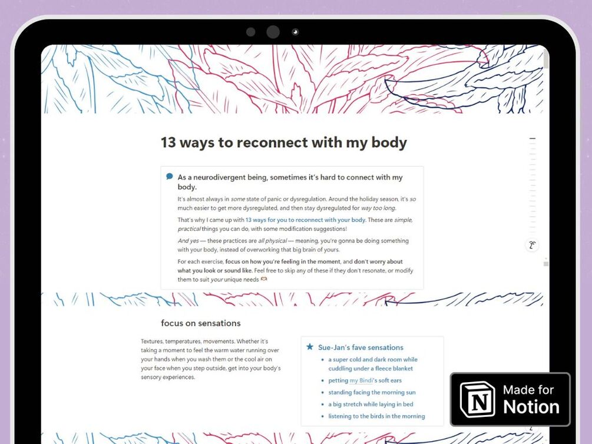Click the page title '13 ways to reconnect with my body'
This screenshot has height=444, width=592.
click(283, 143)
